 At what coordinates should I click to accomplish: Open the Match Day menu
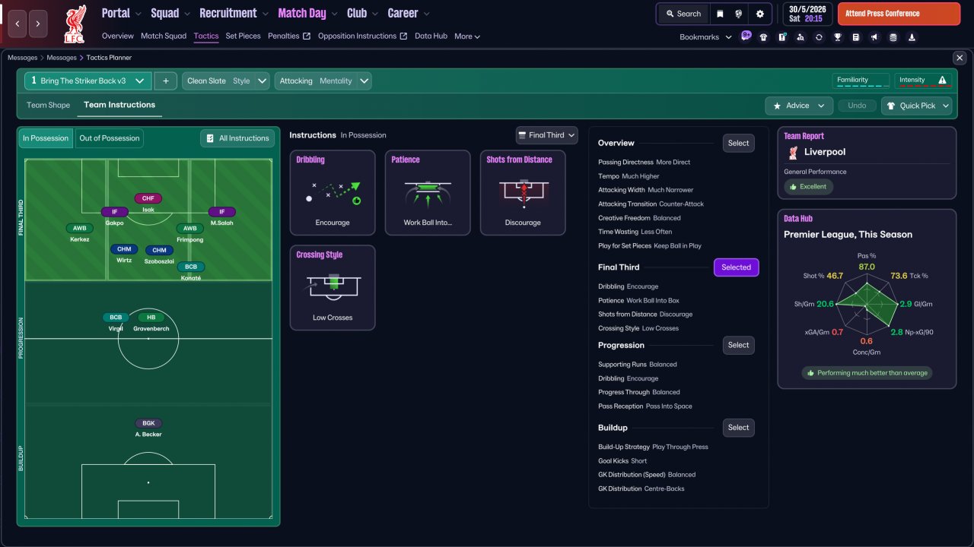point(308,13)
